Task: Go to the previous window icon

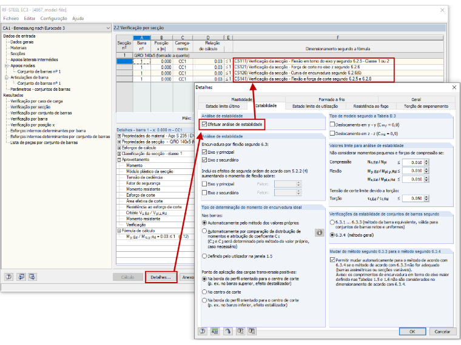Action: (x=21, y=277)
